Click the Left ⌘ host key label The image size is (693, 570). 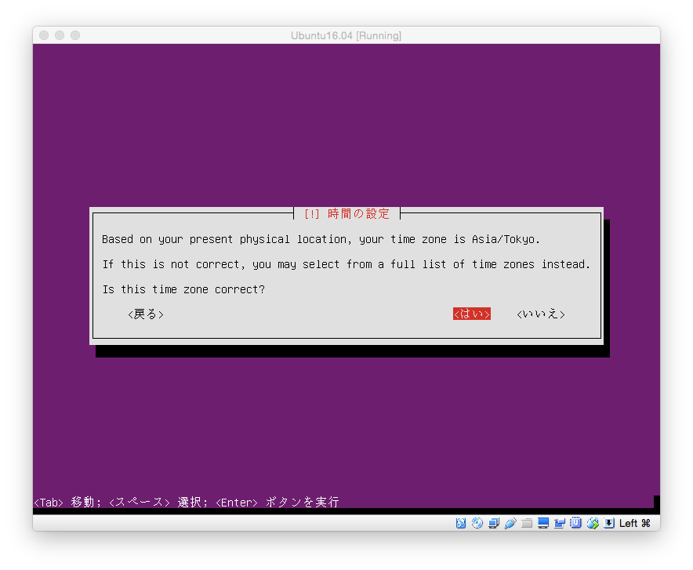click(x=635, y=523)
